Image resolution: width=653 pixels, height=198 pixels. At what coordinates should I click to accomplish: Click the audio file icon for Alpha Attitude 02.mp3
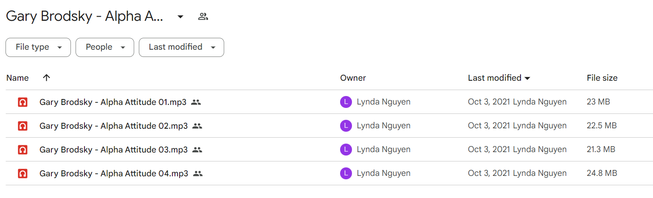click(23, 126)
